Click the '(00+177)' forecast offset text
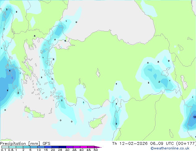 tap(186, 144)
